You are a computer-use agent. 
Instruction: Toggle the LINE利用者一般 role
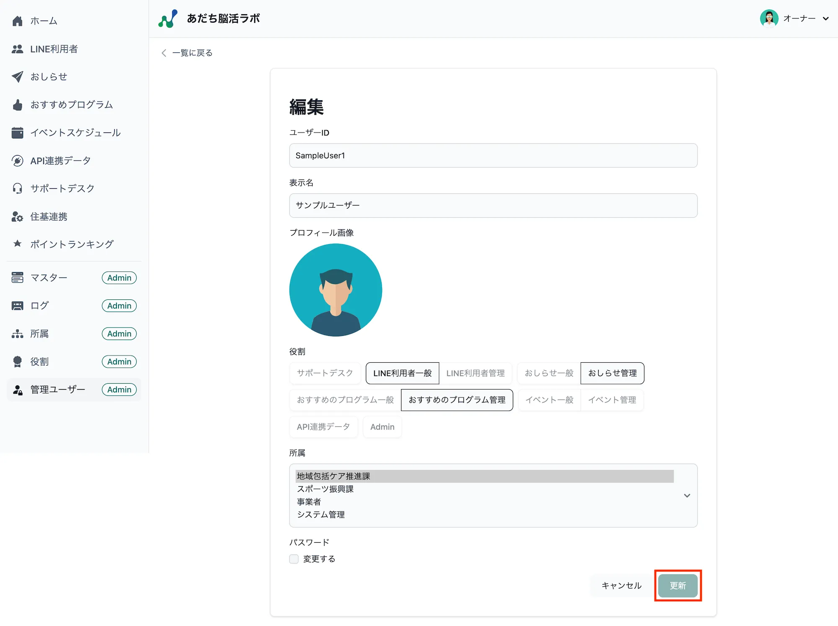pos(402,373)
